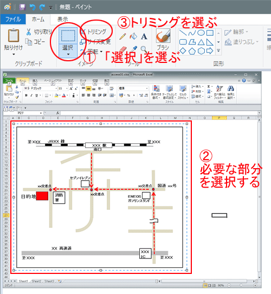
Task: Click 切り取り (cut) in Paint
Action: tap(39, 32)
